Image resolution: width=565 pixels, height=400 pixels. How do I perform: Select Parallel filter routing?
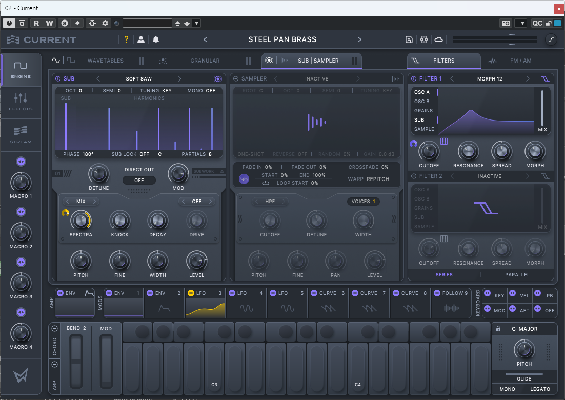(517, 274)
